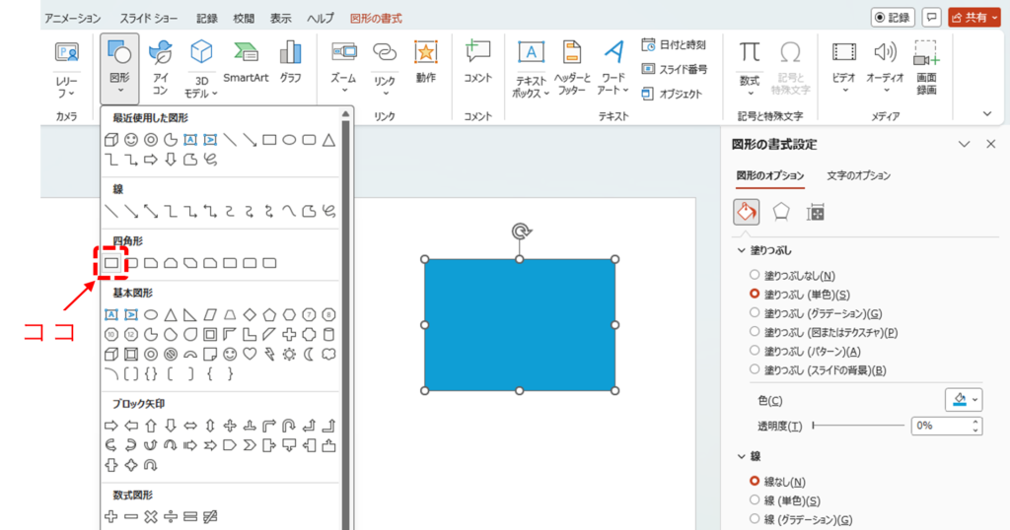Choose 塗りつぶし (グラデーション) option
Image resolution: width=1010 pixels, height=530 pixels.
click(755, 313)
